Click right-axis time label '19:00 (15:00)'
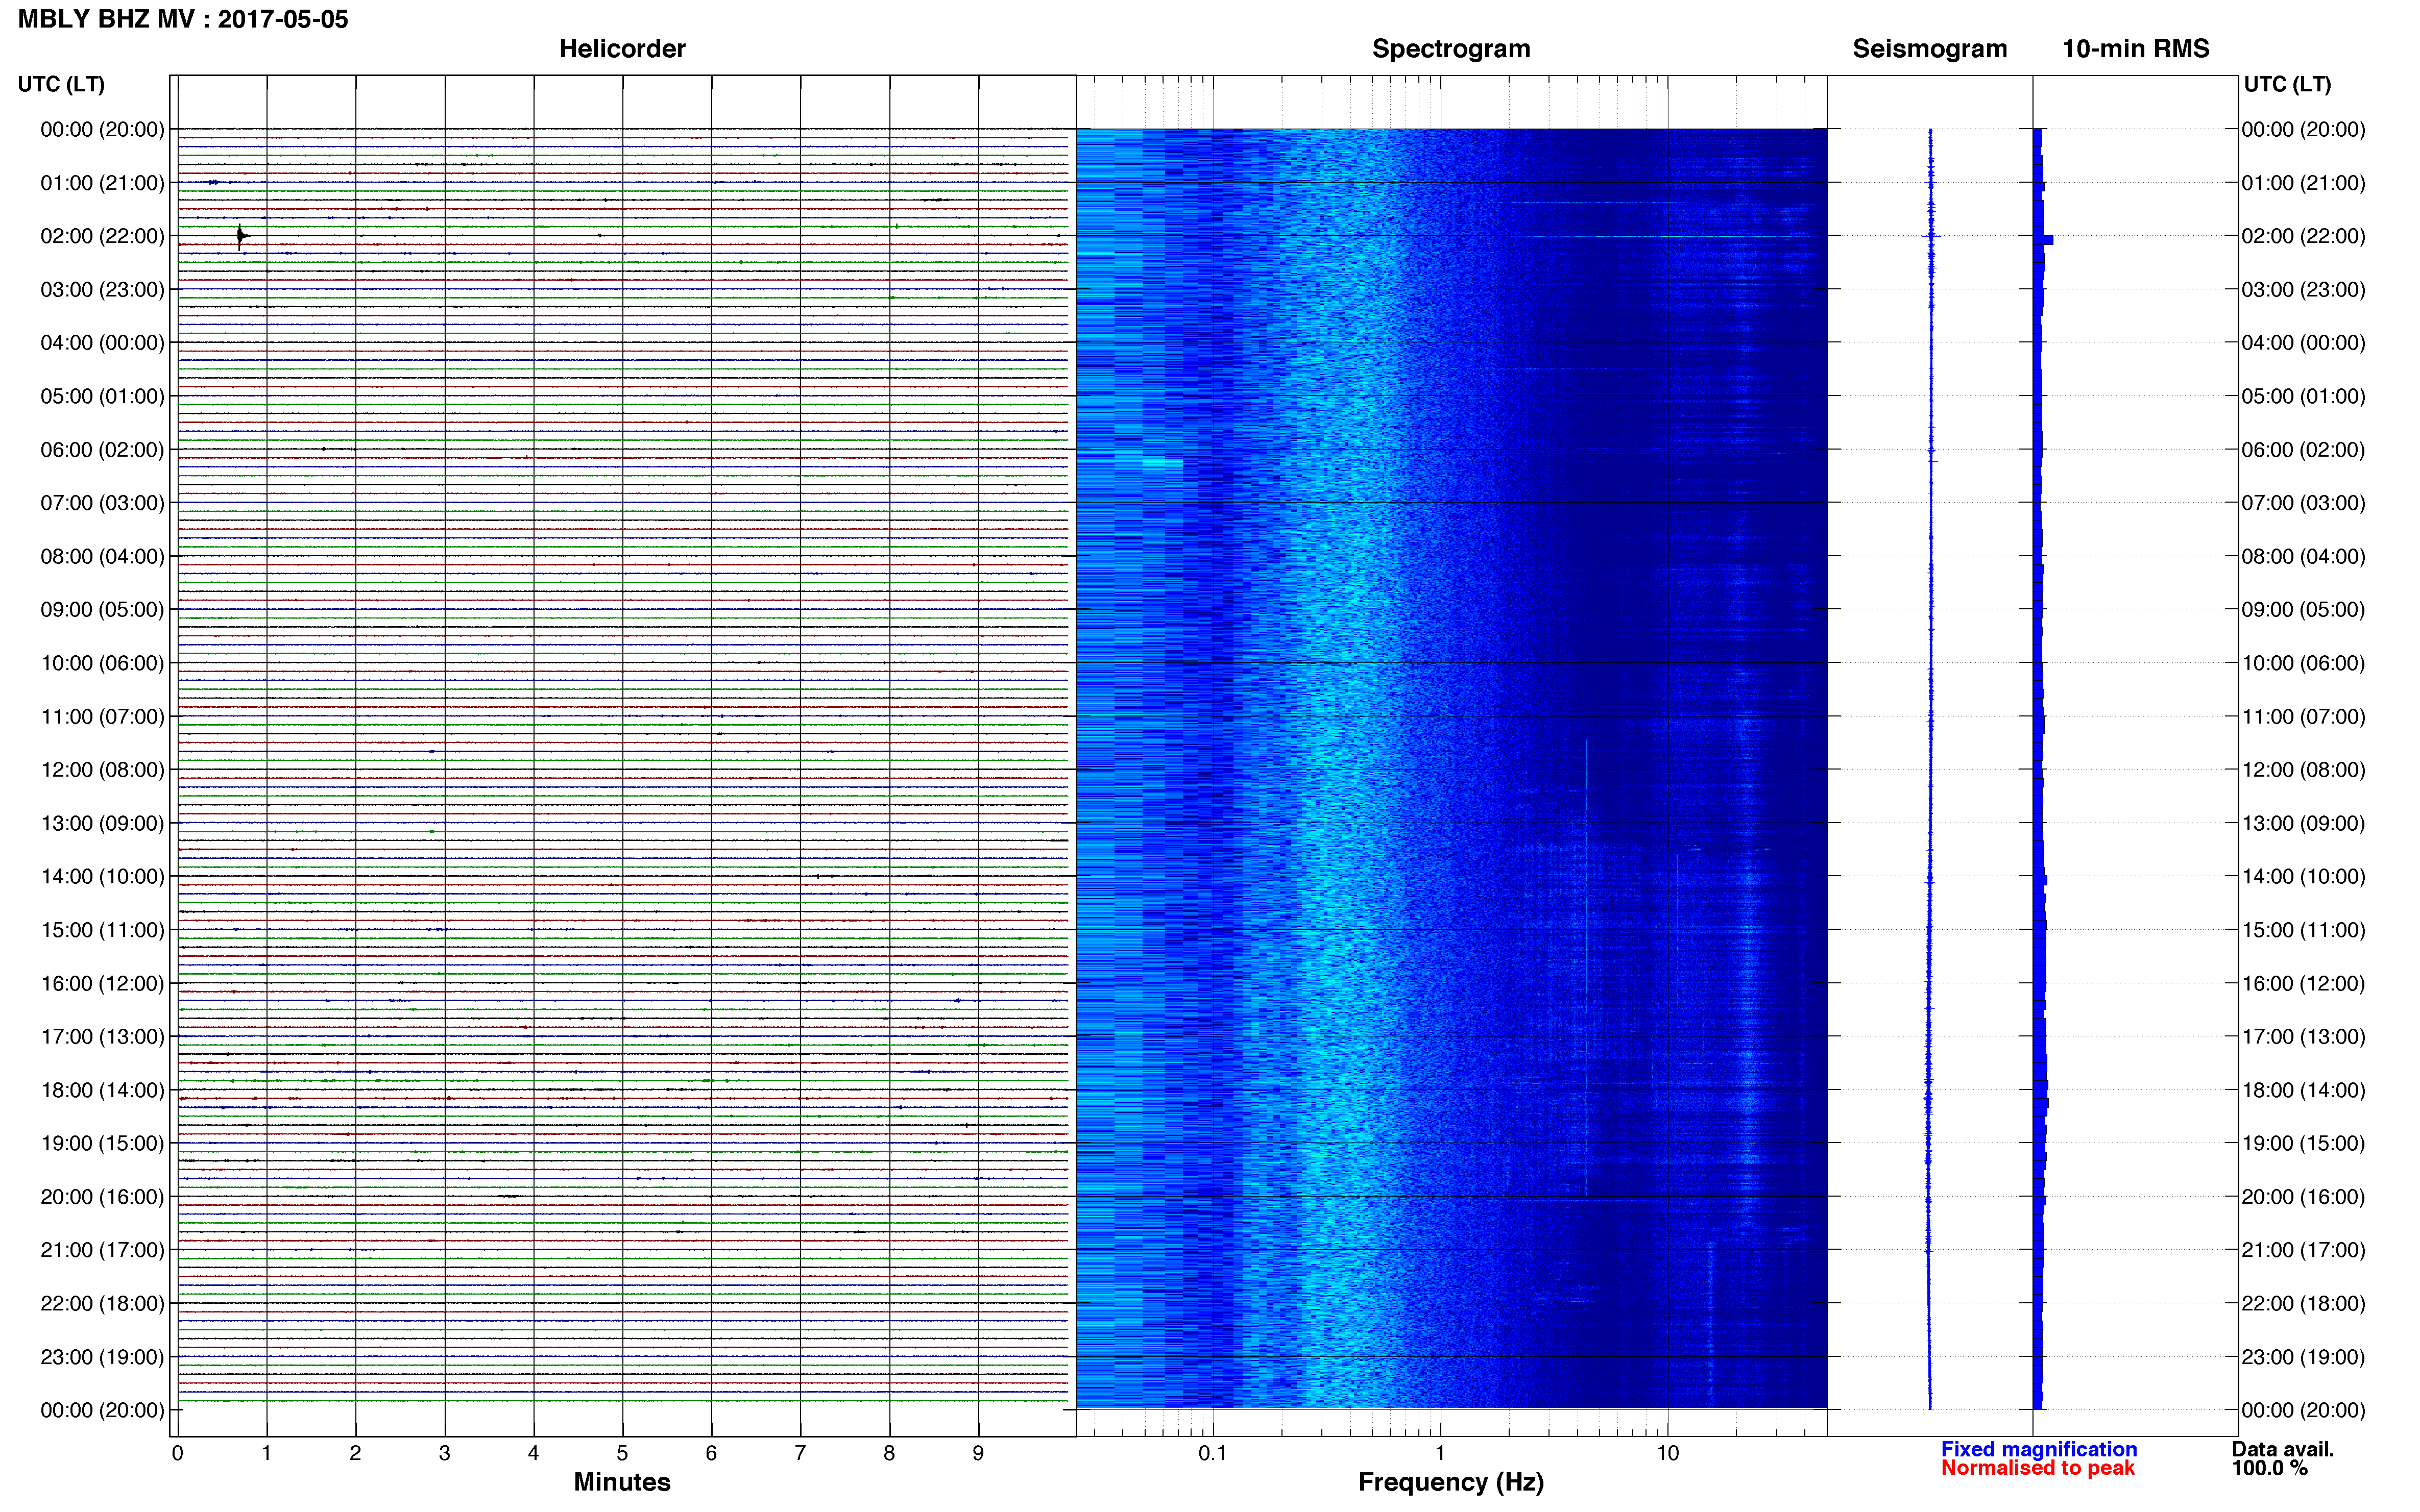Screen dimensions: 2420x1512 tap(2303, 1143)
